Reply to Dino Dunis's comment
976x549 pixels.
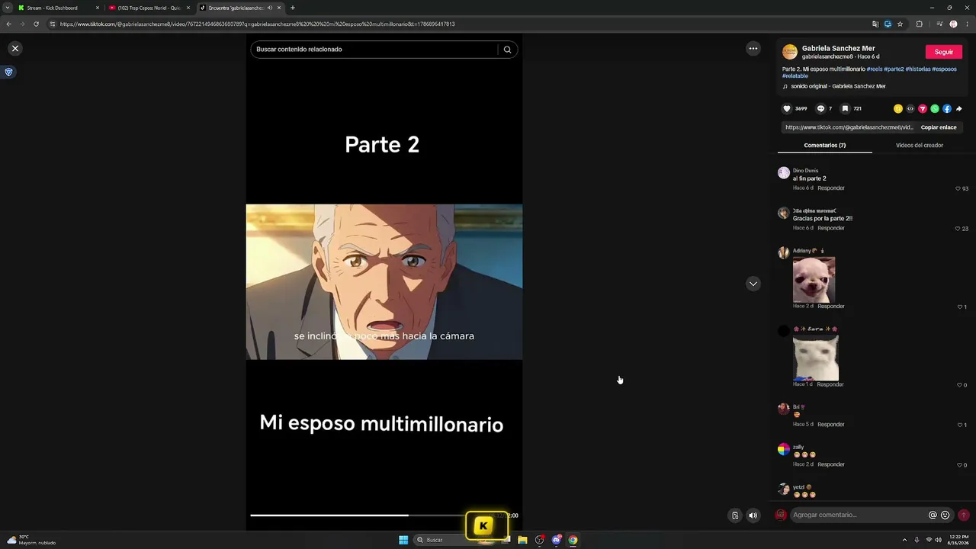tap(831, 188)
